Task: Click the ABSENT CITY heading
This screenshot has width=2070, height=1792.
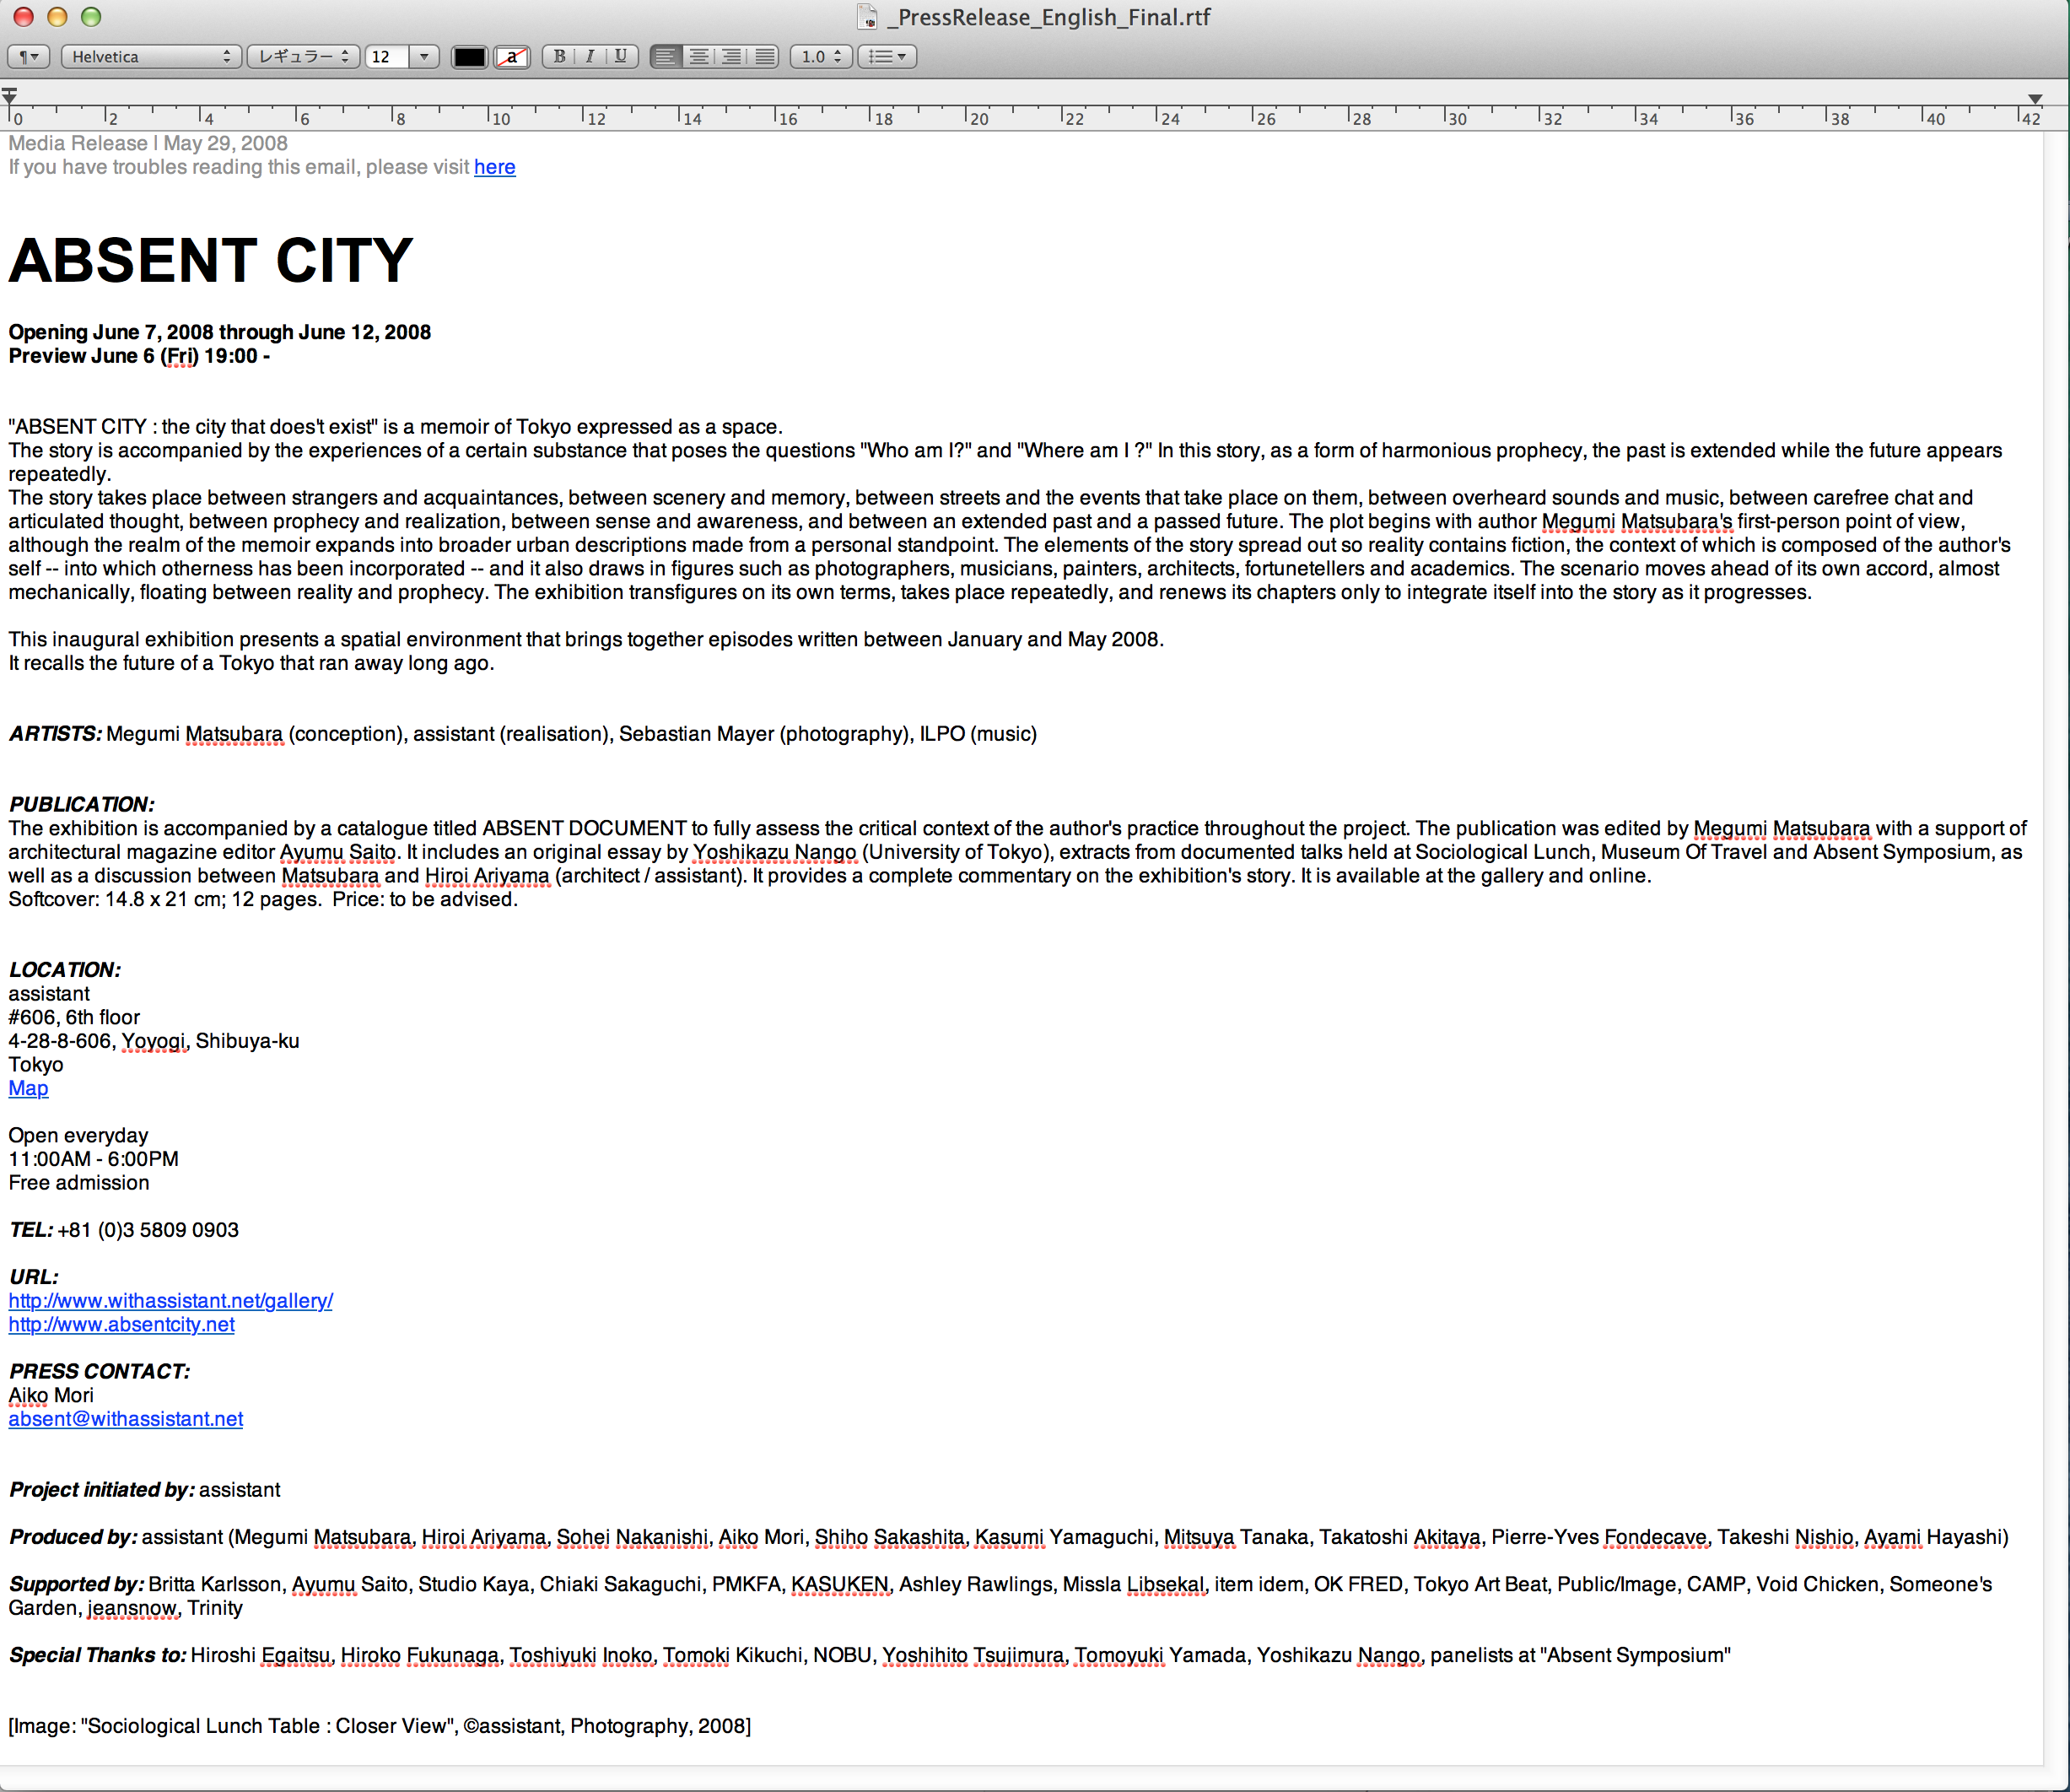Action: pyautogui.click(x=211, y=260)
